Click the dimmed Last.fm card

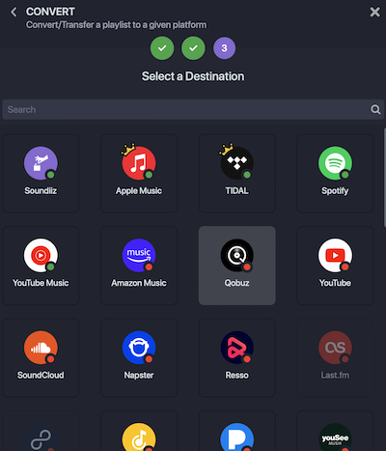pos(335,357)
